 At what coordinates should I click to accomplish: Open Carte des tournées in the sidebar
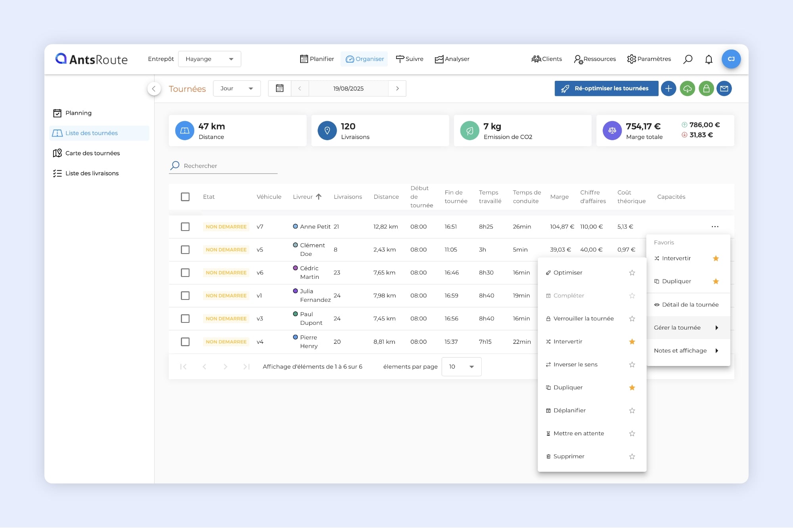[92, 153]
